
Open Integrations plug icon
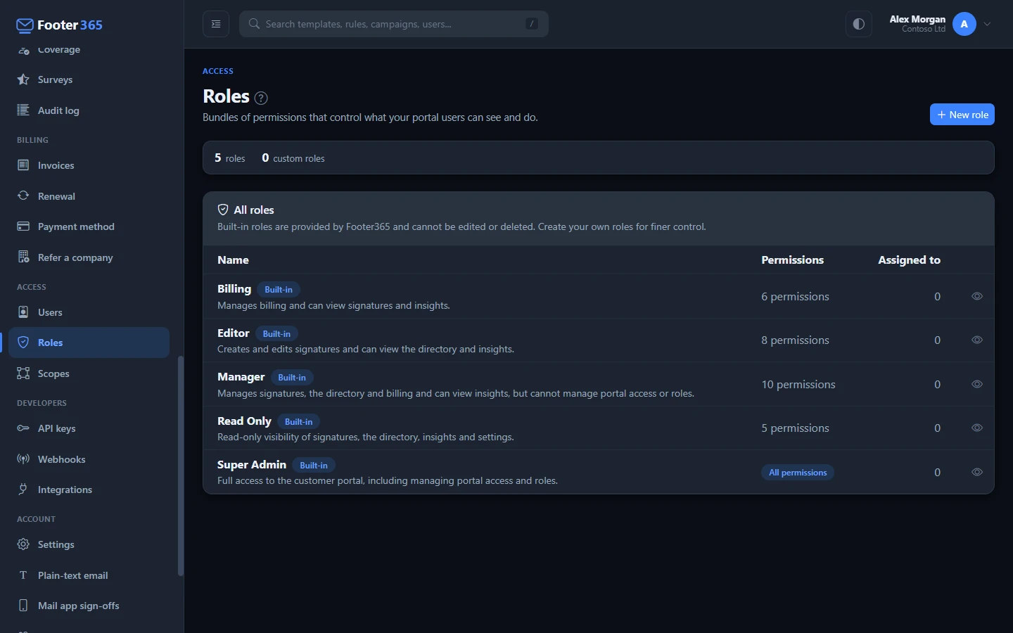click(23, 490)
